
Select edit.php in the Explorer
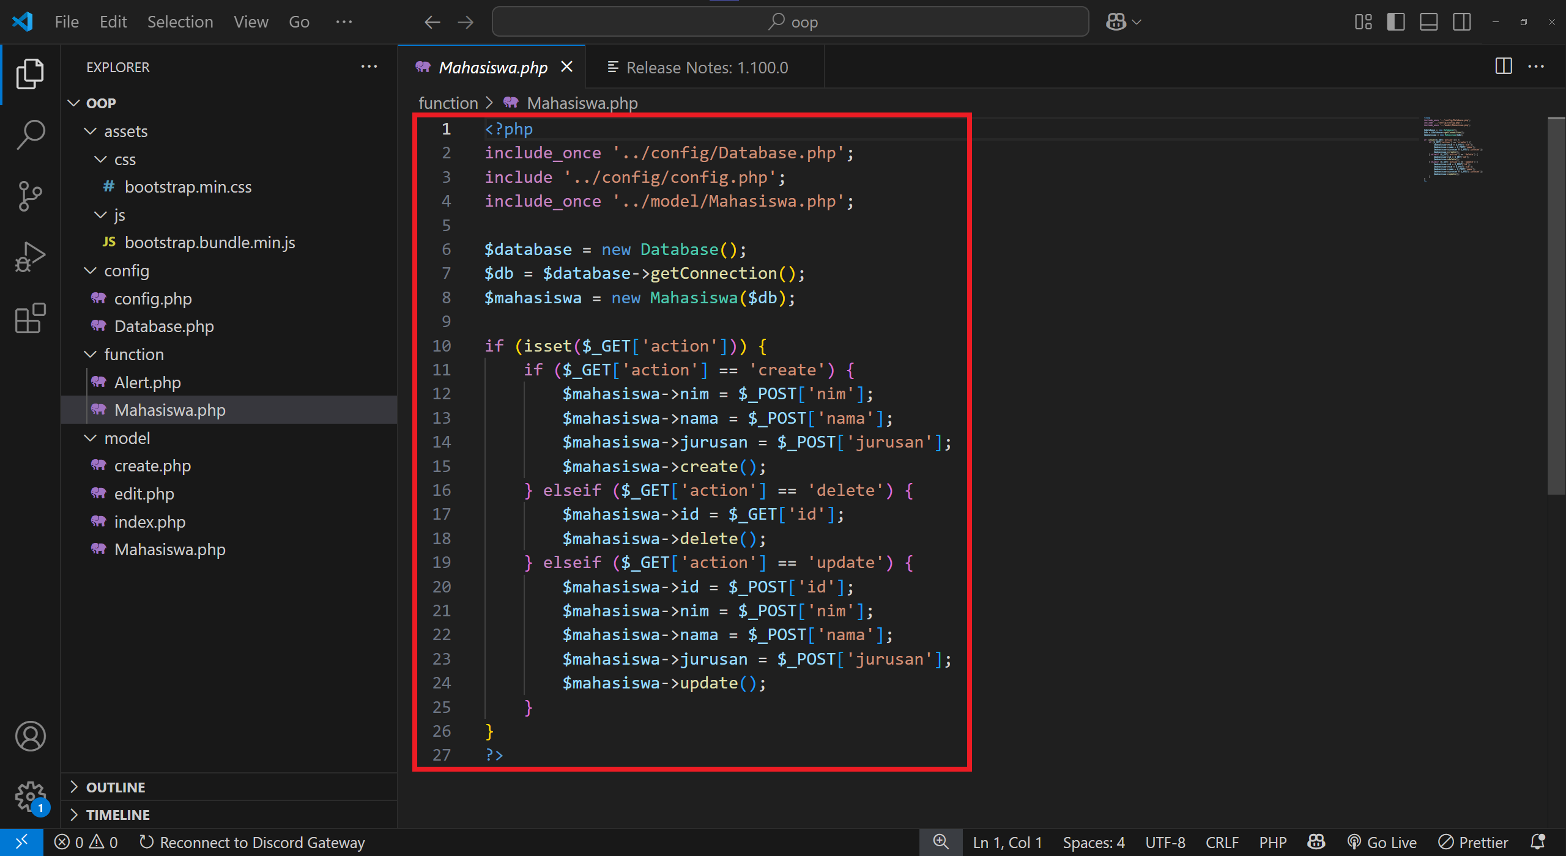pyautogui.click(x=144, y=493)
